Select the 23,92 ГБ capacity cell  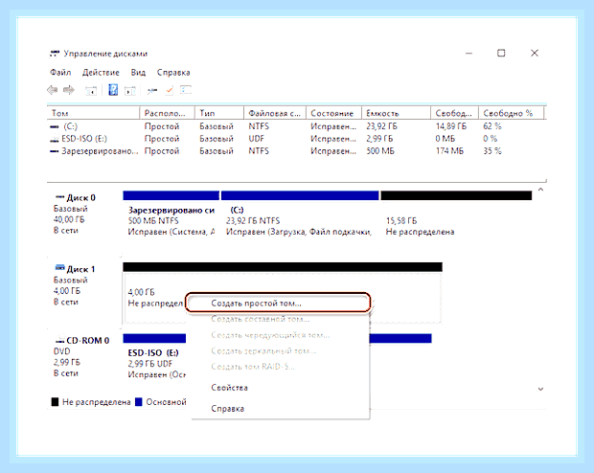coord(381,126)
